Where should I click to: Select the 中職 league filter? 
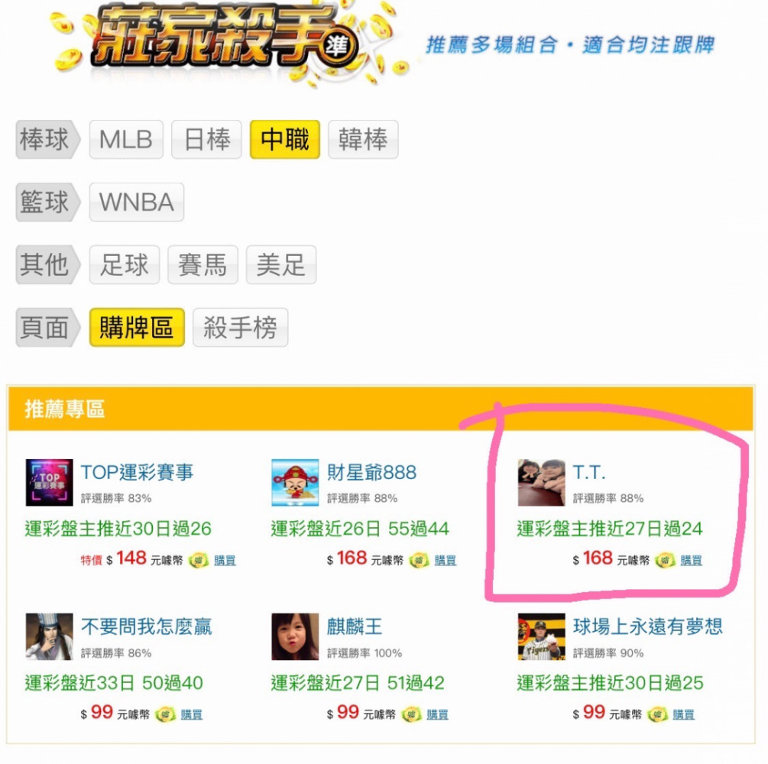pyautogui.click(x=285, y=139)
